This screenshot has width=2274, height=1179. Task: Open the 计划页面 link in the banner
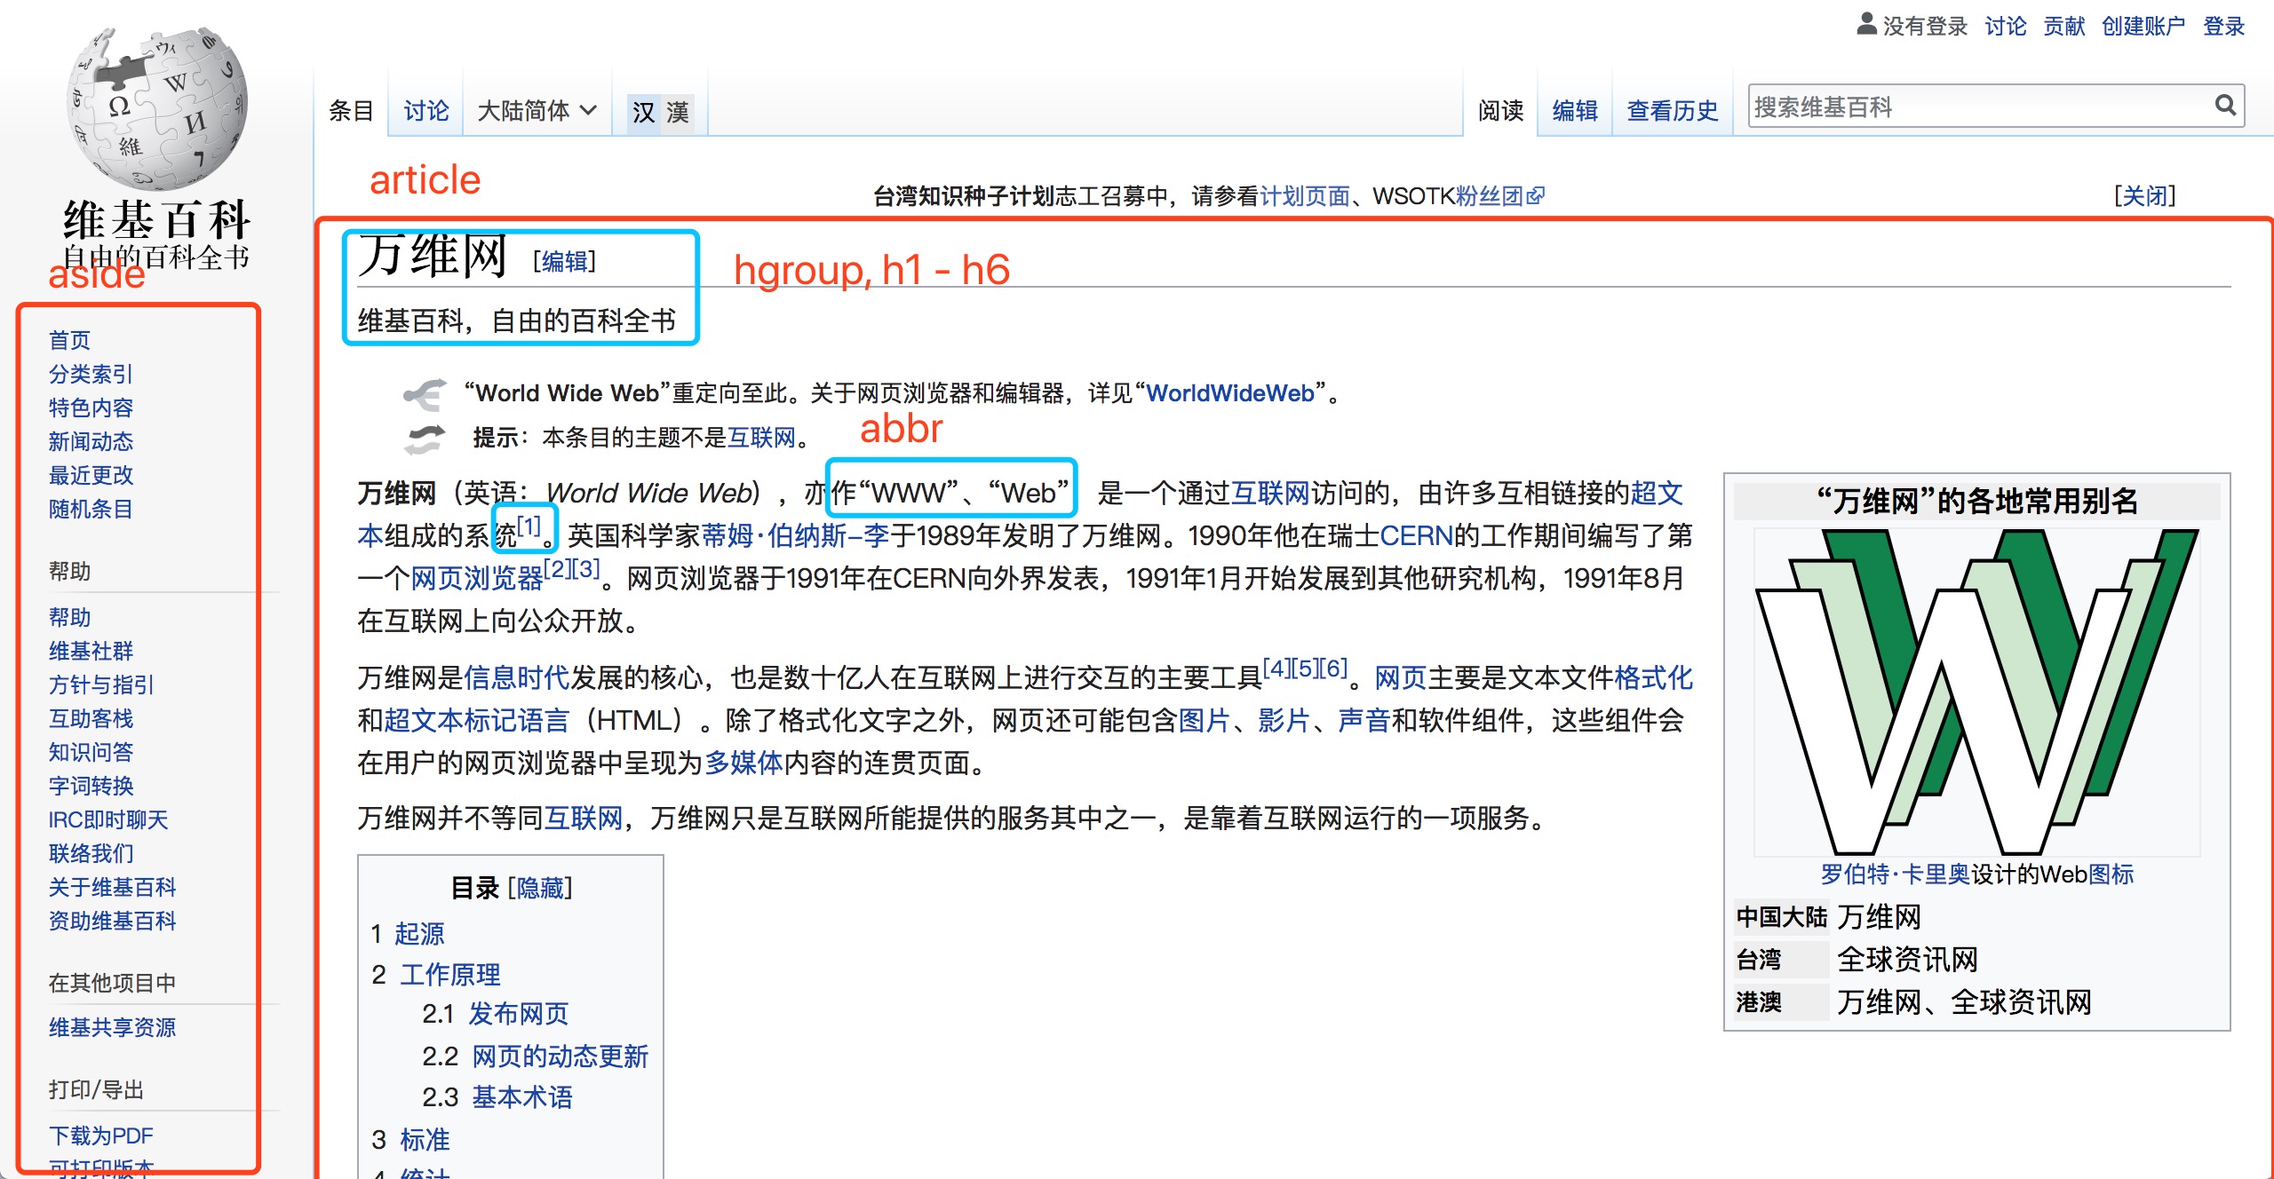click(1305, 196)
